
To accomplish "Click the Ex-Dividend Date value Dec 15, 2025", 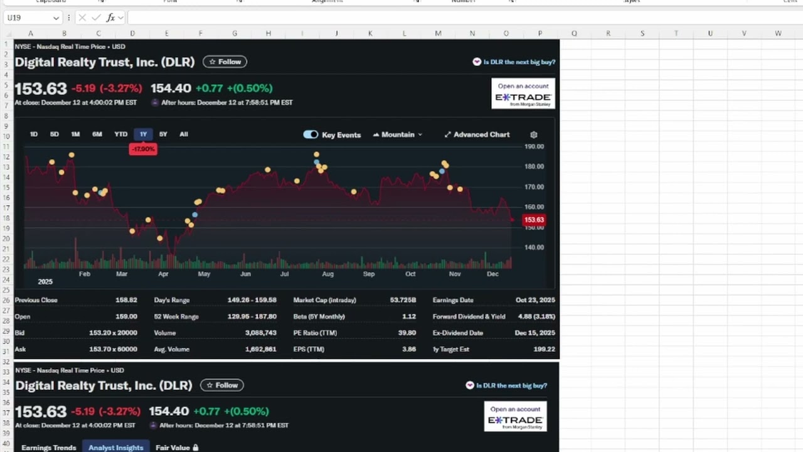I will click(535, 333).
